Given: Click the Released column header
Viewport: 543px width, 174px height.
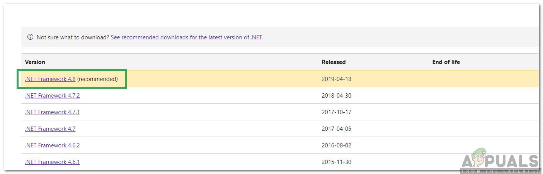Looking at the screenshot, I should click(x=334, y=62).
